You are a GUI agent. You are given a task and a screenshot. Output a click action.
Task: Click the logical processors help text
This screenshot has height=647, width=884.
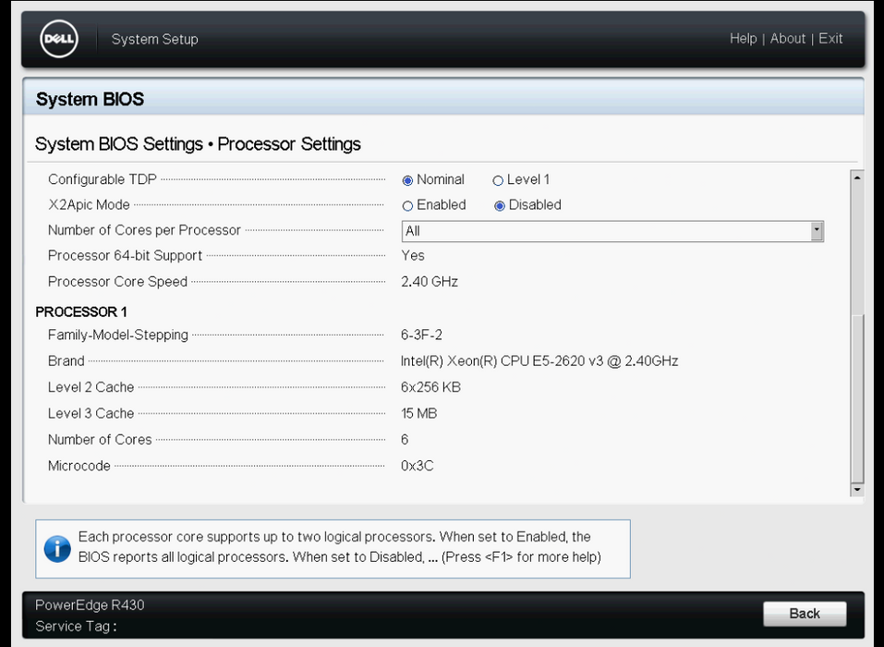(339, 546)
